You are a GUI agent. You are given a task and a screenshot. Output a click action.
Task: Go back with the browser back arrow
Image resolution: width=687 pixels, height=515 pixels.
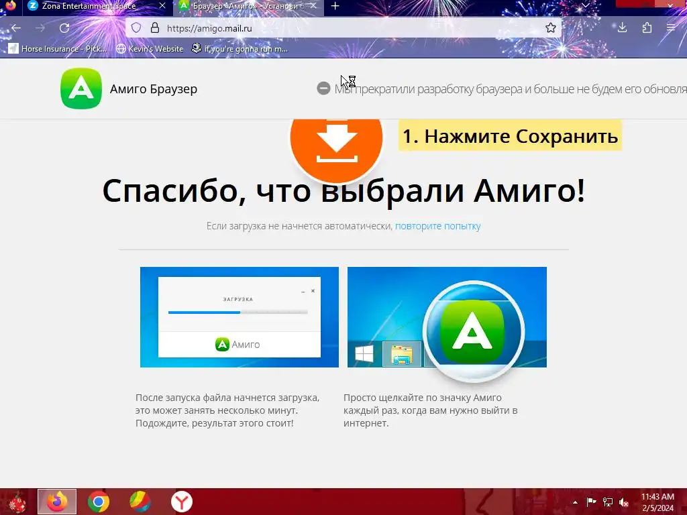[x=16, y=28]
